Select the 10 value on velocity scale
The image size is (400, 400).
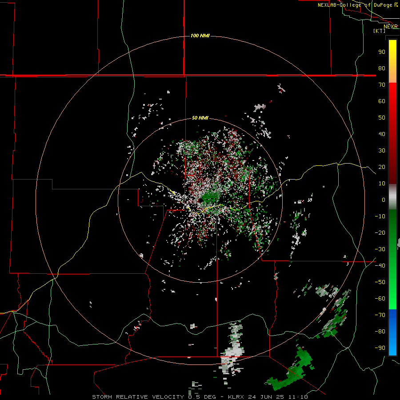click(382, 184)
